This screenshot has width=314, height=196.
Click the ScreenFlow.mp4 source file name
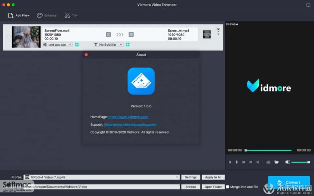point(57,30)
